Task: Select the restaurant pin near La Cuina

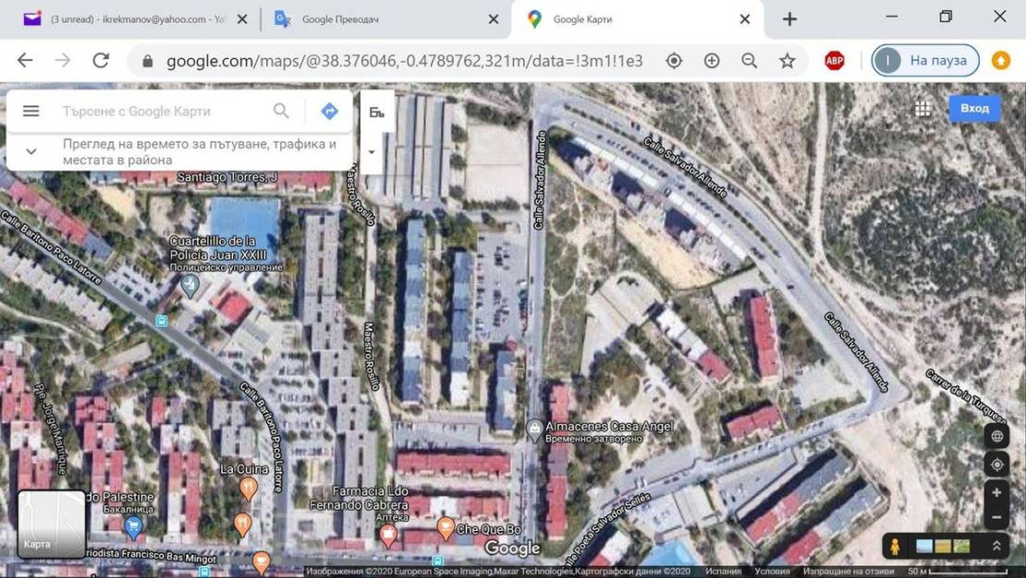Action: click(x=248, y=487)
